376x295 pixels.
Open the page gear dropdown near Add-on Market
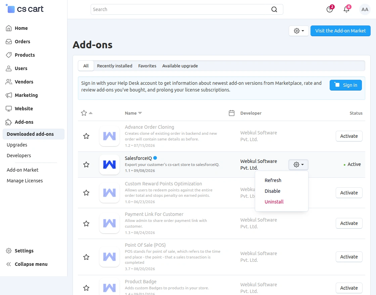click(298, 31)
